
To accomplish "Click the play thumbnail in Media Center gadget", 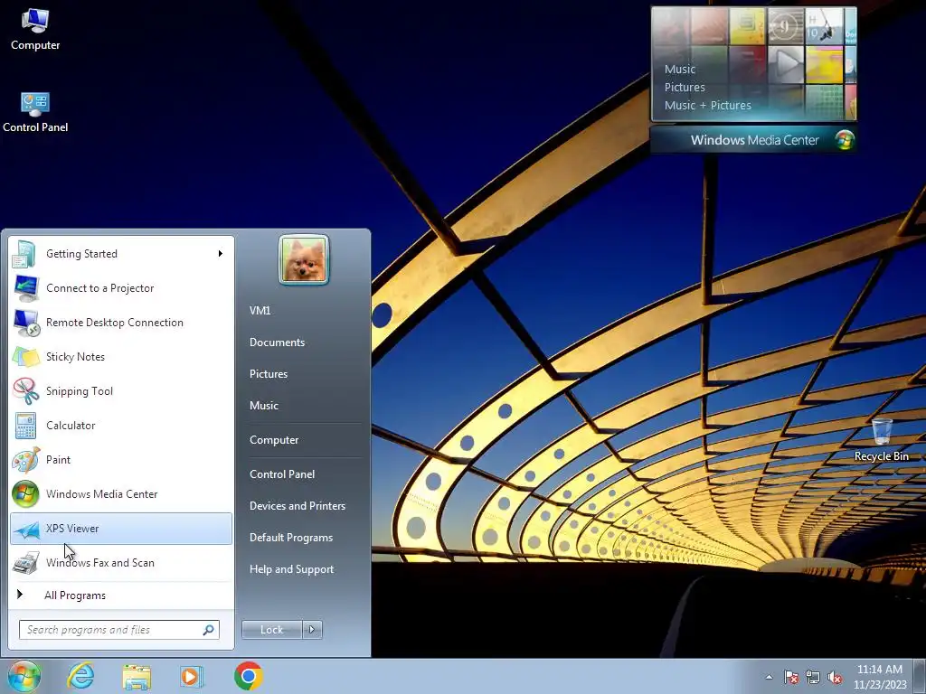I will (786, 63).
